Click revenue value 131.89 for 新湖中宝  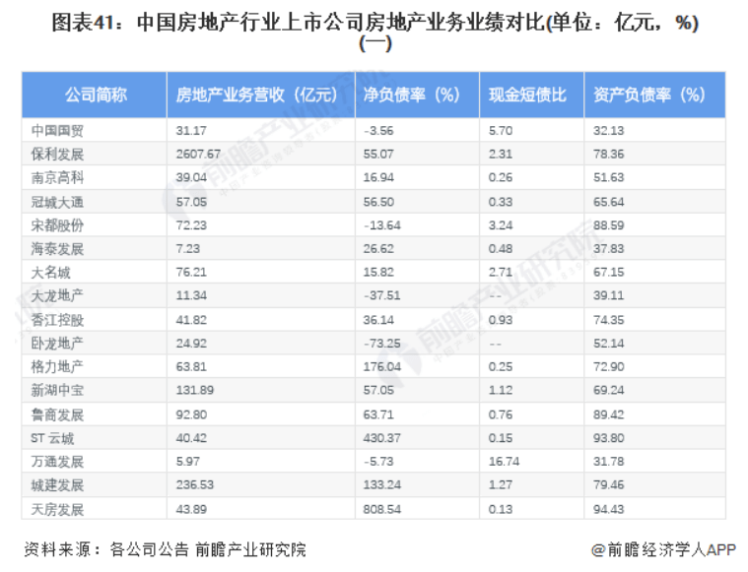[194, 390]
